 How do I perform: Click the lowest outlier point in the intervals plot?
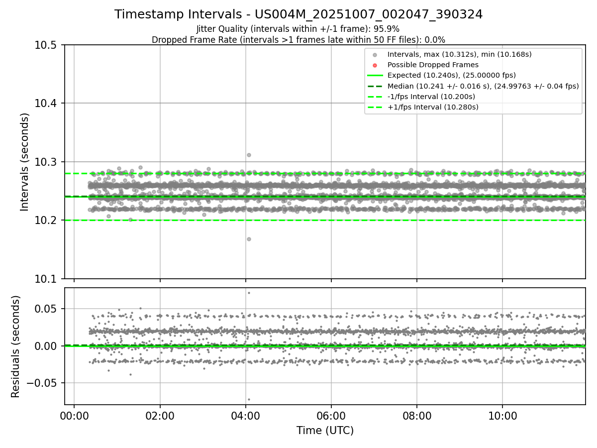pos(249,239)
